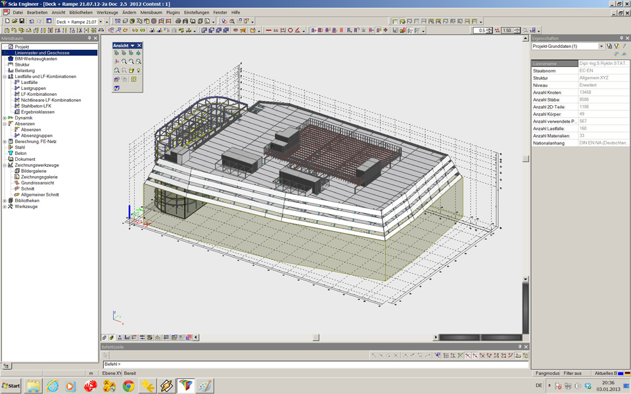
Task: Open the Projekt-Grunddaten properties dropdown
Action: [601, 47]
